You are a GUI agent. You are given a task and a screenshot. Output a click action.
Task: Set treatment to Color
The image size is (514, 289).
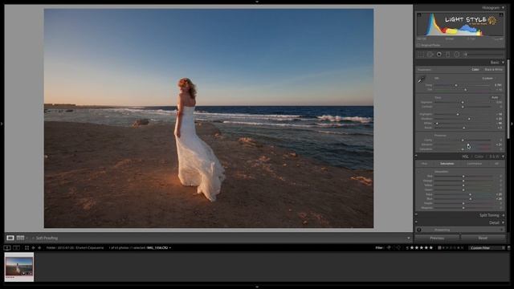click(x=475, y=70)
